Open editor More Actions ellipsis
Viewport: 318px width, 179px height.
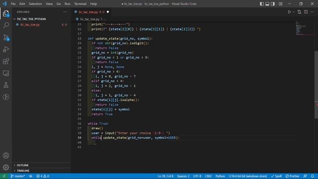coord(313,12)
